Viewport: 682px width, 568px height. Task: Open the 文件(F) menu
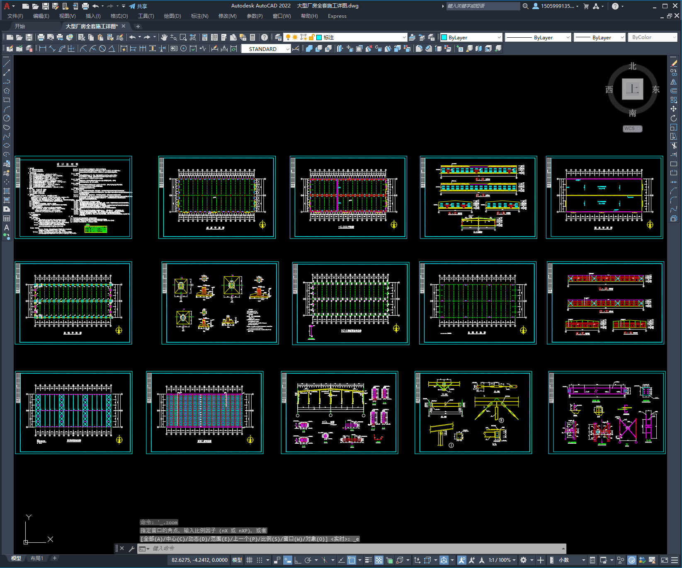[x=15, y=16]
